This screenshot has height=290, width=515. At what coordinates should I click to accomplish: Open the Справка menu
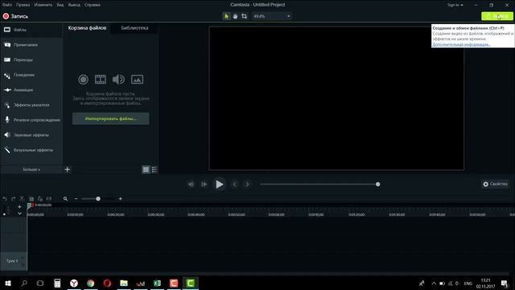(93, 5)
